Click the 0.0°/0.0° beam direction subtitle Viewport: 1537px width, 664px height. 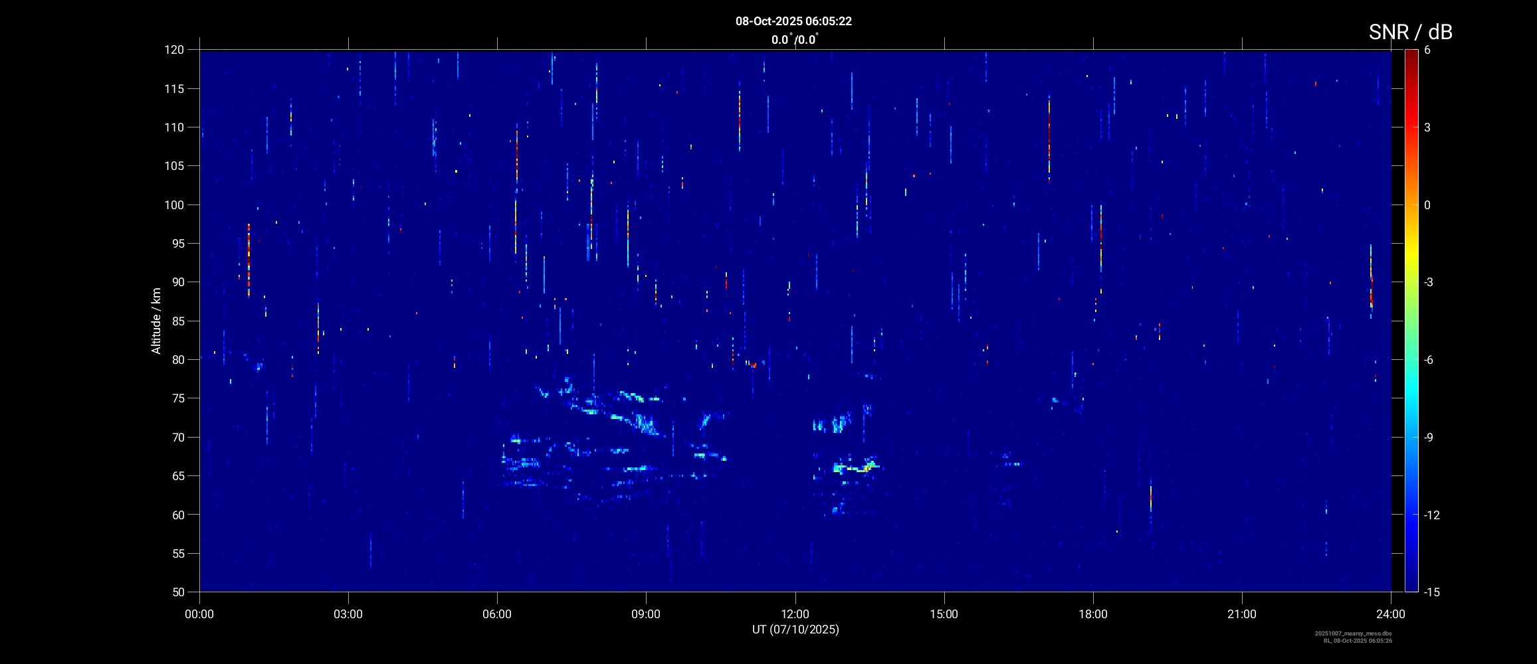click(x=794, y=40)
